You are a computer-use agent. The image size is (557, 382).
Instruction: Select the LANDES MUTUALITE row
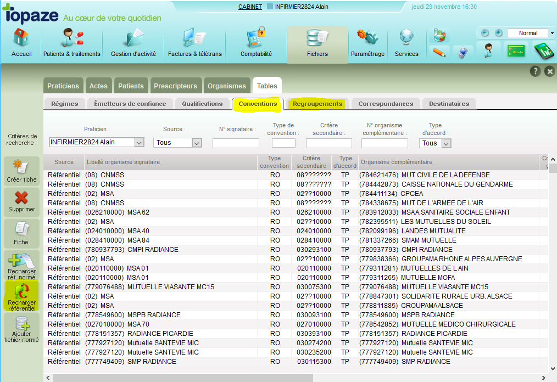coord(296,231)
